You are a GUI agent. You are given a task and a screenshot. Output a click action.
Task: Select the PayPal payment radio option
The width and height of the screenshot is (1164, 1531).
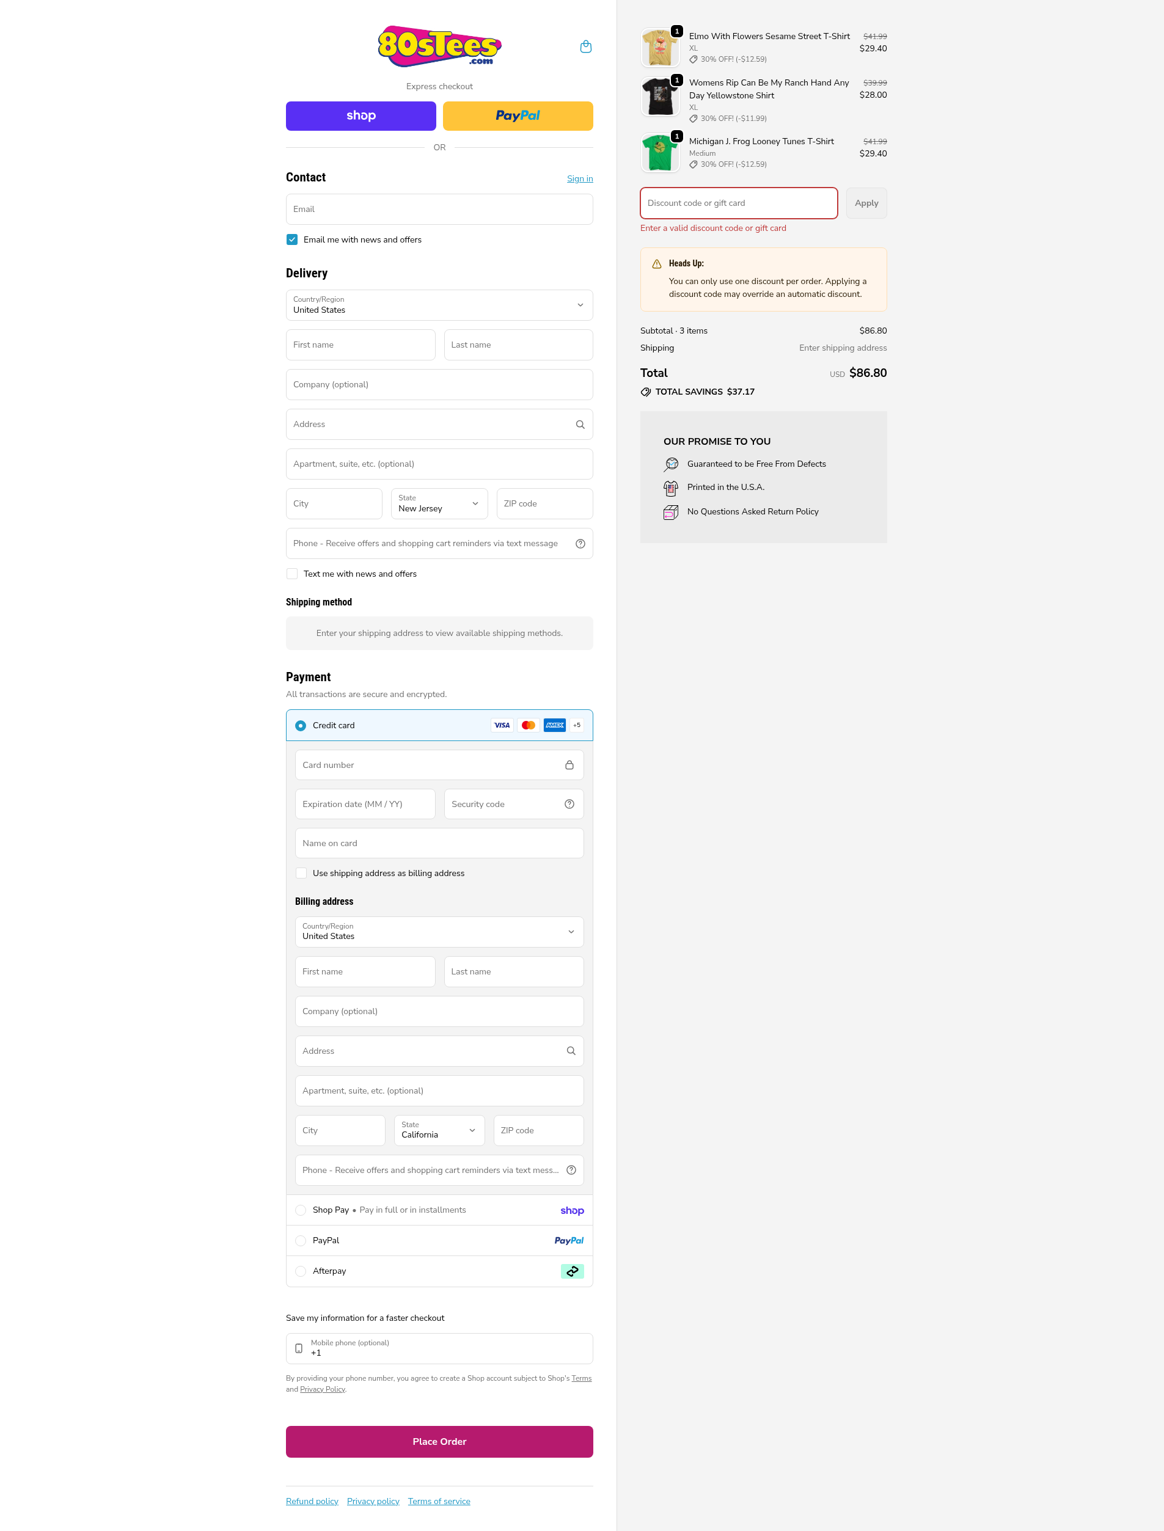pyautogui.click(x=301, y=1241)
